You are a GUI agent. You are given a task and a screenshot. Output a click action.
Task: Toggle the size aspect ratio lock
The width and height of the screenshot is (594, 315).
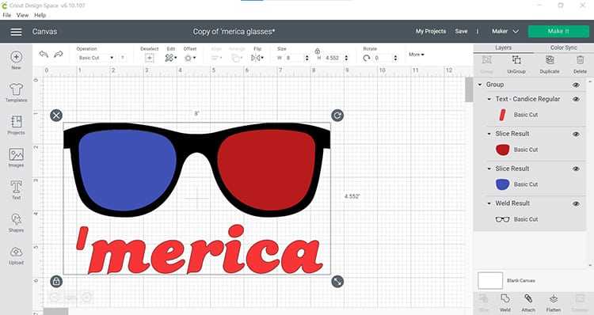[318, 51]
